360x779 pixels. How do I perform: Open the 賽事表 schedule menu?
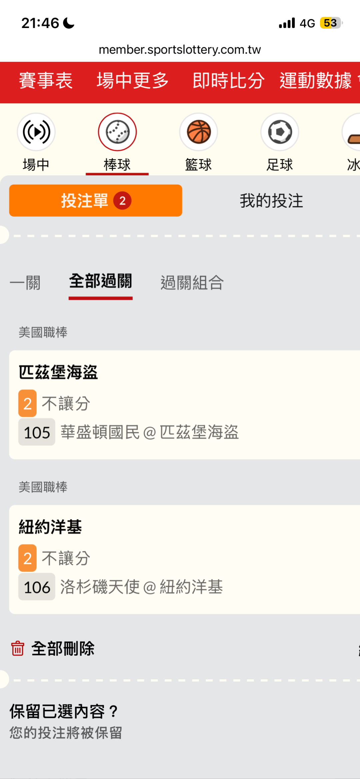tap(46, 81)
